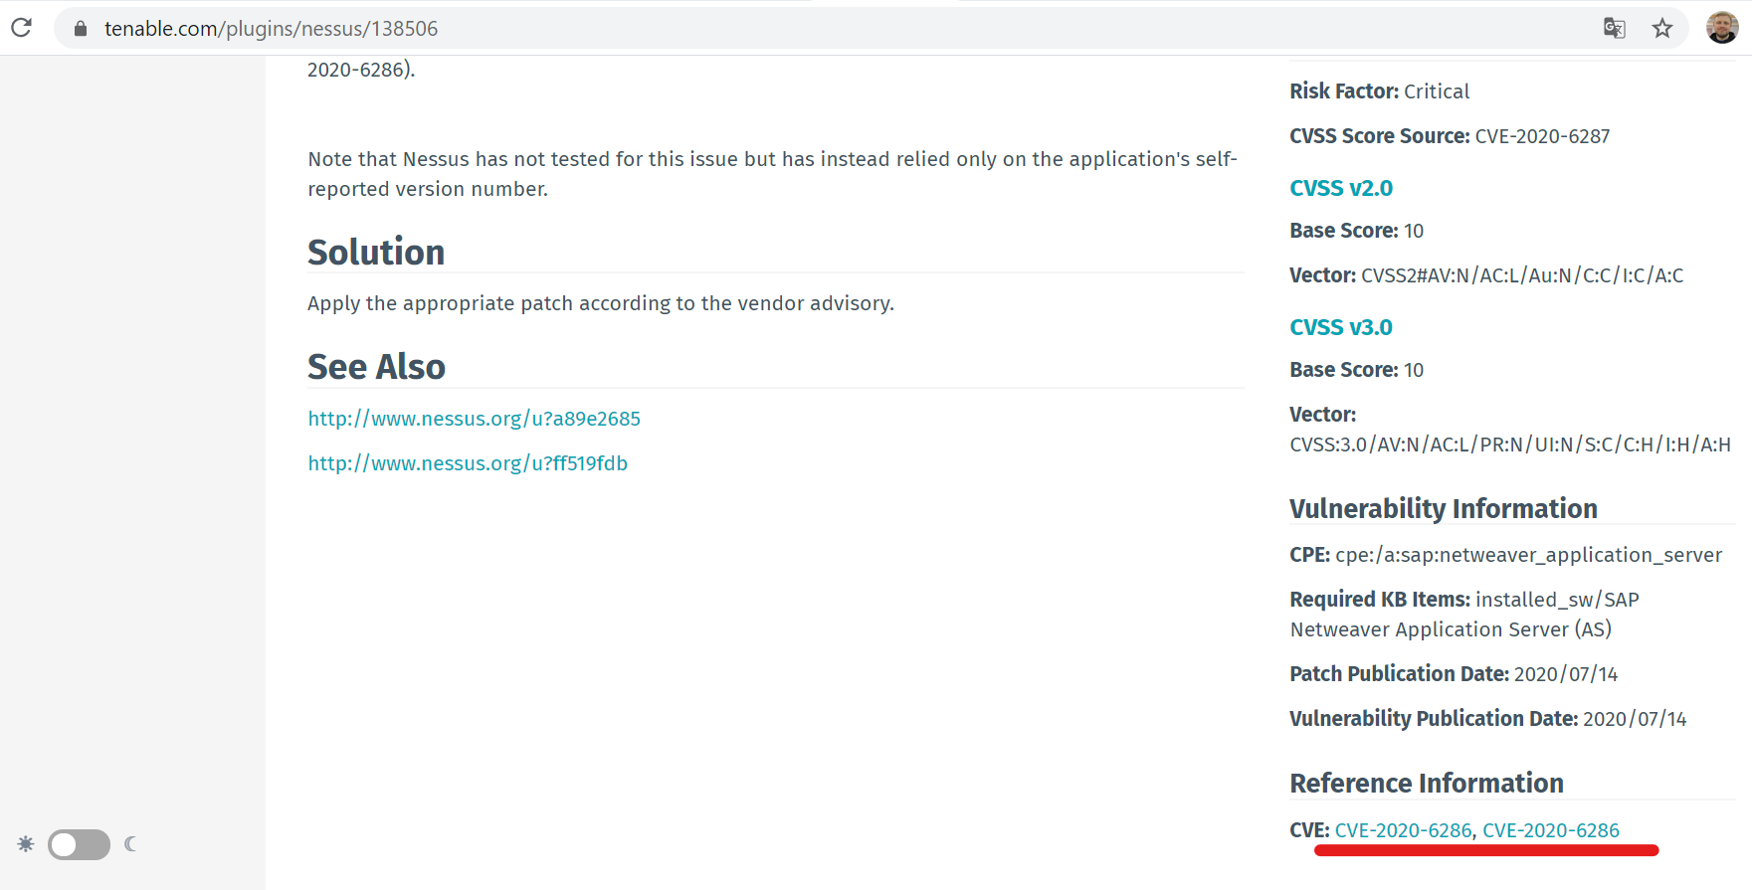Click the 'Note that Nessus has not tested' paragraph

point(772,174)
